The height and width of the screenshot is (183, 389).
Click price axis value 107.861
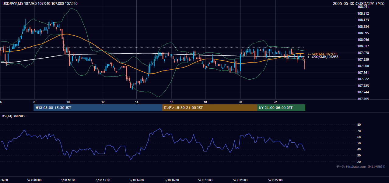(363, 73)
